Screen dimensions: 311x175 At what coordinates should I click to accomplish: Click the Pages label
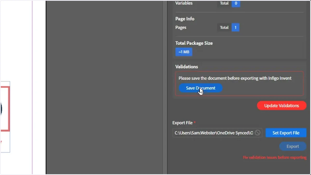pos(181,27)
